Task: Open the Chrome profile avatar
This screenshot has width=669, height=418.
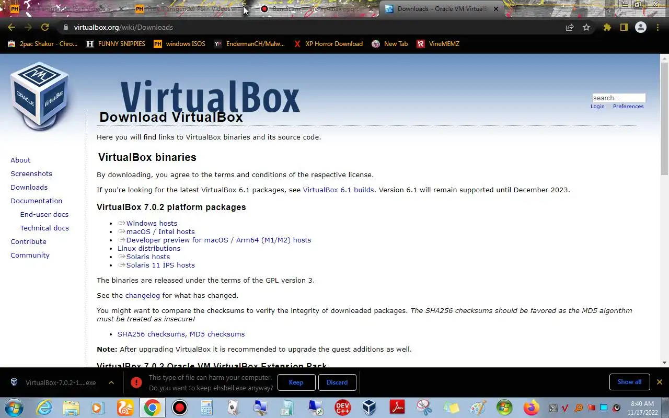Action: click(641, 27)
